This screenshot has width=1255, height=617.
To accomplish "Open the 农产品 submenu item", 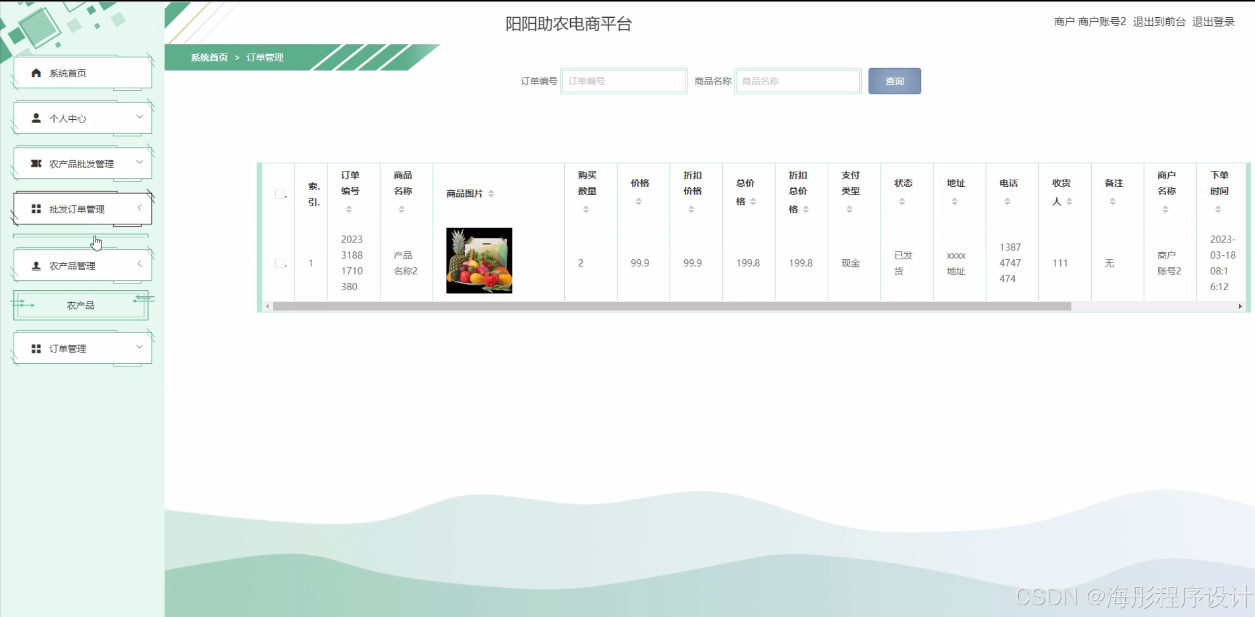I will [x=80, y=306].
